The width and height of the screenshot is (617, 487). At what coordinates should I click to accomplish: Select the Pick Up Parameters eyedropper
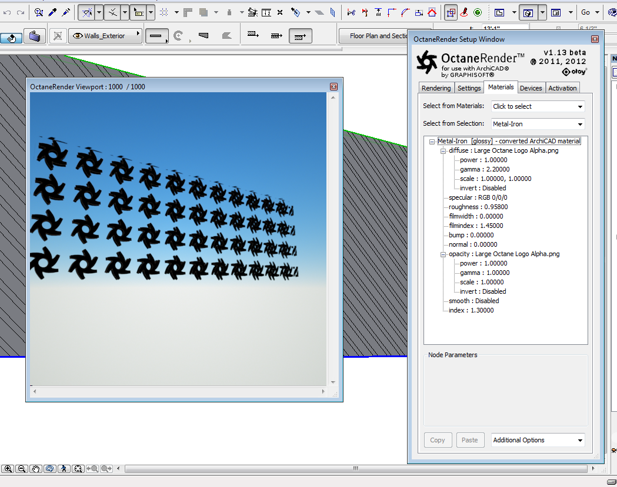point(52,12)
